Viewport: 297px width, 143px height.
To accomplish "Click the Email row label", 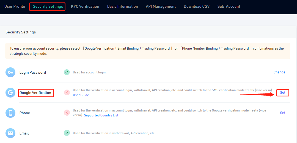I will (24, 133).
